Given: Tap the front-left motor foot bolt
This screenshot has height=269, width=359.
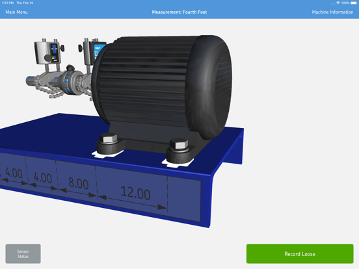Looking at the screenshot, I should coord(109,138).
